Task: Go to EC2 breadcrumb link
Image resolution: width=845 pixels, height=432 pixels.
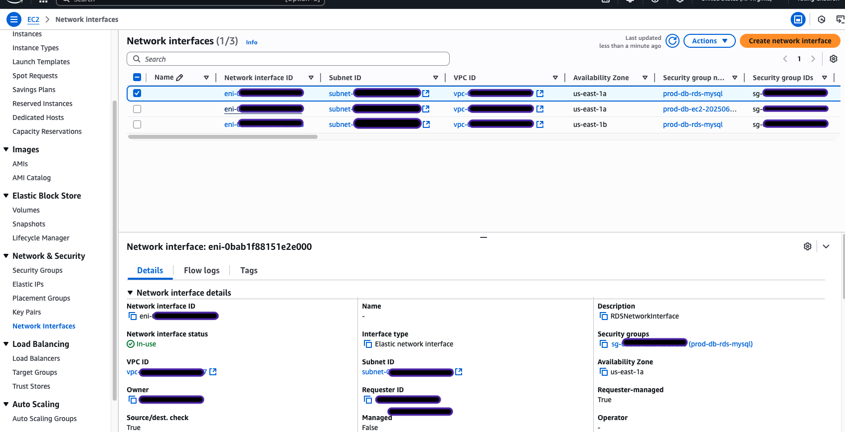Action: [x=33, y=19]
